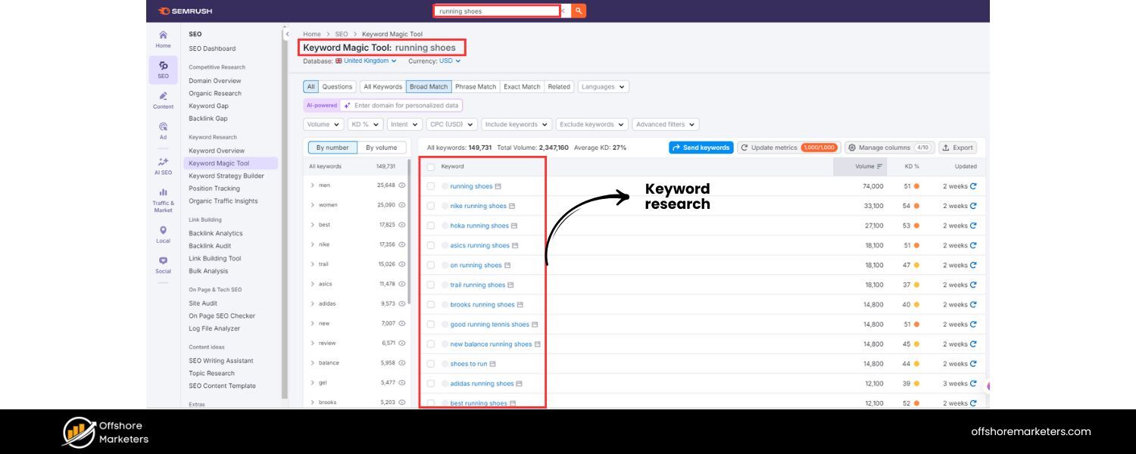This screenshot has width=1136, height=454.
Task: Select the Exact Match tab
Action: point(521,86)
